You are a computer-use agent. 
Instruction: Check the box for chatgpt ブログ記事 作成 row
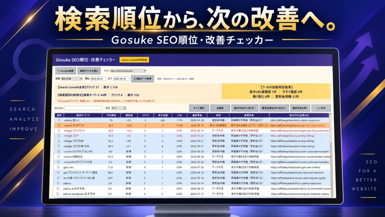tap(59, 146)
